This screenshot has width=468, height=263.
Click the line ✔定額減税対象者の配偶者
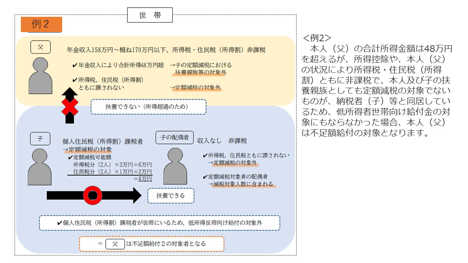[x=235, y=177]
